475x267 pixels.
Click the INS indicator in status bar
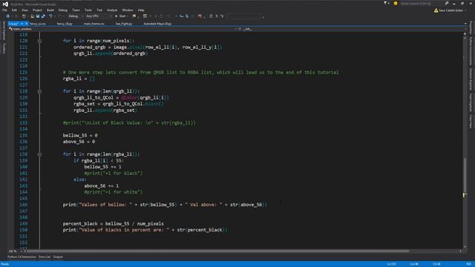point(468,264)
